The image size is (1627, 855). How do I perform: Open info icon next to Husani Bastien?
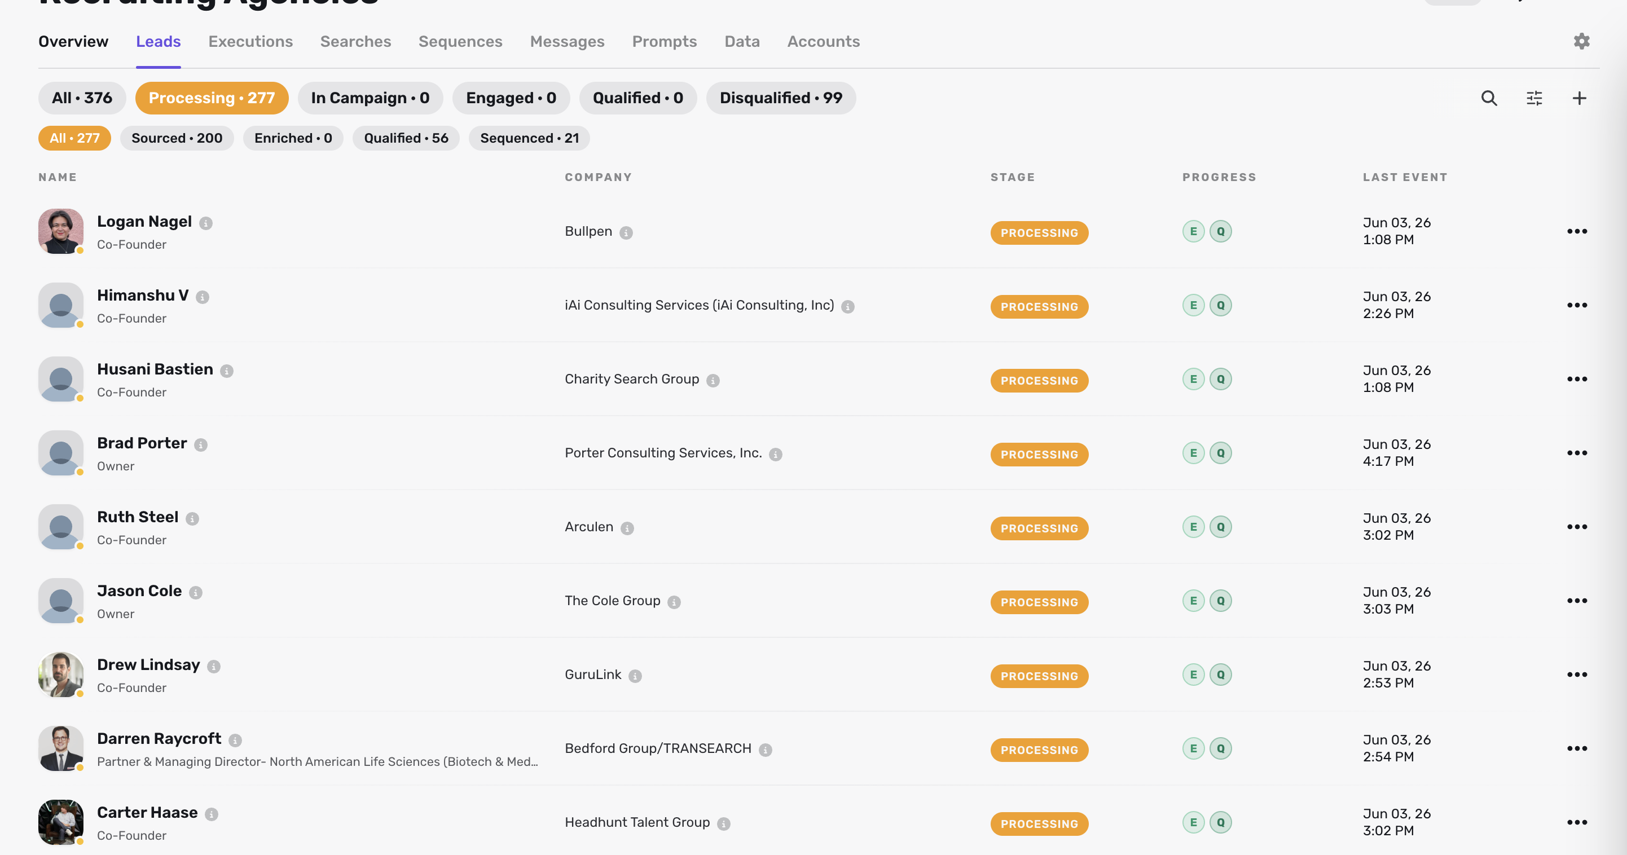click(227, 371)
